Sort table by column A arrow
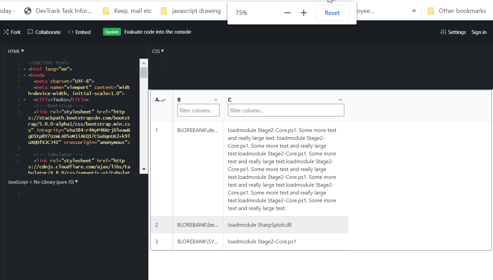This screenshot has width=493, height=280. (164, 99)
